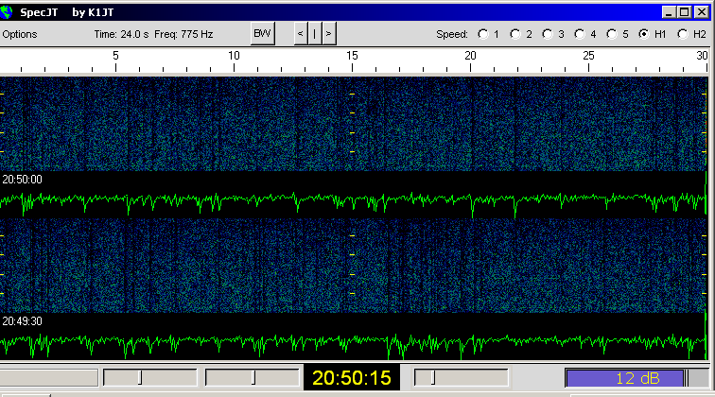715x397 pixels.
Task: Click the 12 dB level indicator
Action: [637, 378]
